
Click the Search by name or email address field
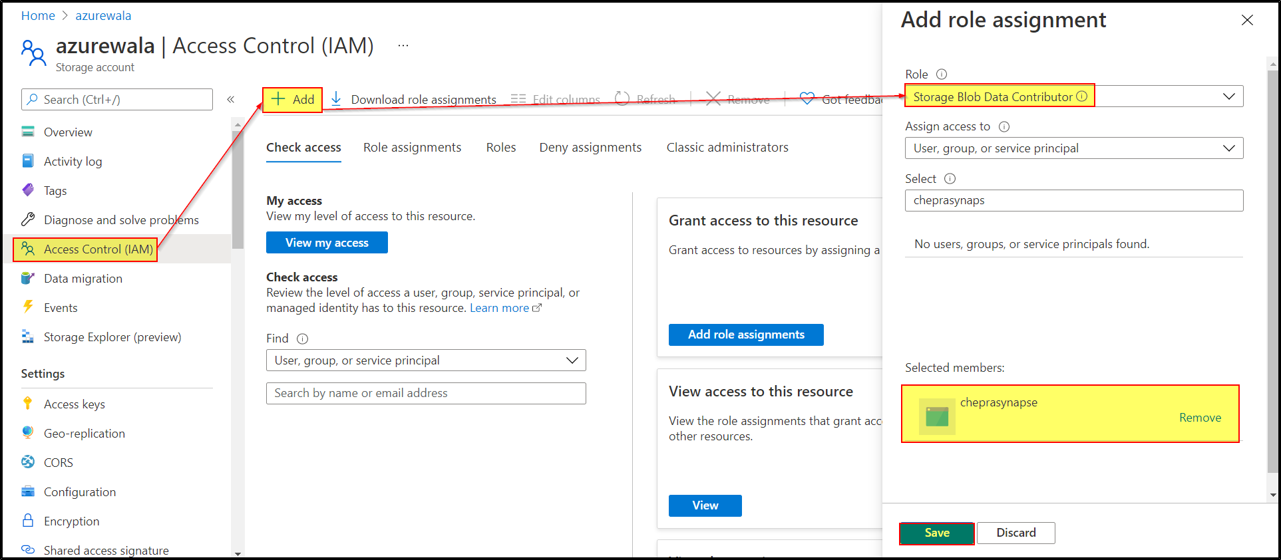[426, 393]
